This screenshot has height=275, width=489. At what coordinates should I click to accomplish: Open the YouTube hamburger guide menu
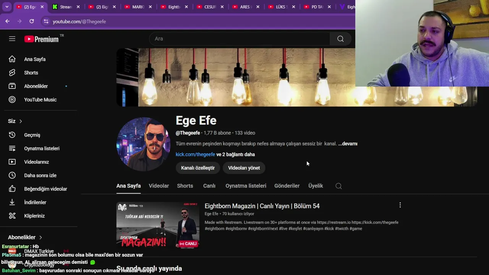pyautogui.click(x=12, y=39)
